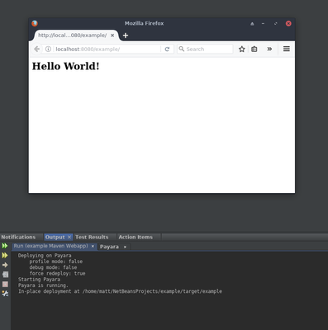This screenshot has height=330, width=328.
Task: Close the Output tab
Action: tap(69, 237)
